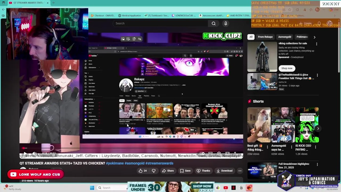Open Medical Application bookmark
The height and width of the screenshot is (192, 341).
point(129,15)
